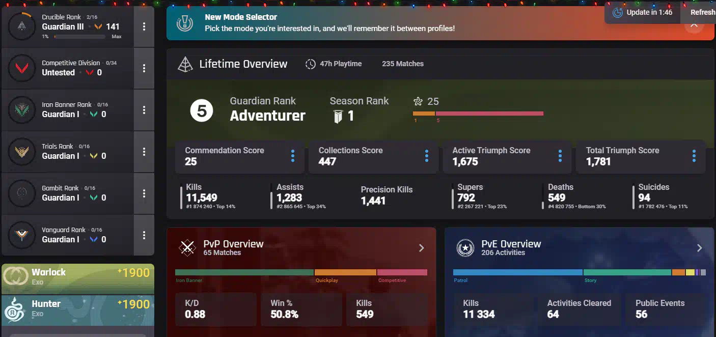The width and height of the screenshot is (716, 337).
Task: Click the Precision Kills 1,441 stat
Action: (x=387, y=195)
